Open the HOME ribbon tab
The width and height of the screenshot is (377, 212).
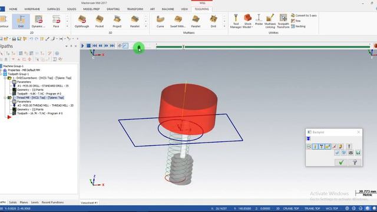tap(13, 9)
